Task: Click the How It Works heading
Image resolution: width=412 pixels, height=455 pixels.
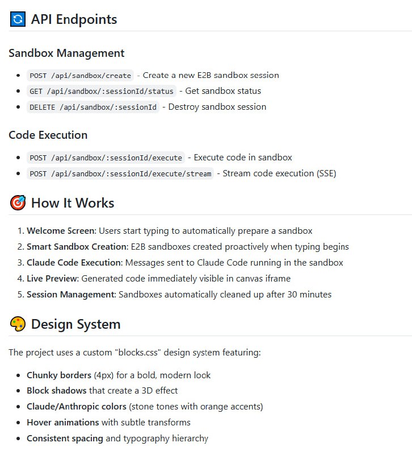Action: [73, 203]
